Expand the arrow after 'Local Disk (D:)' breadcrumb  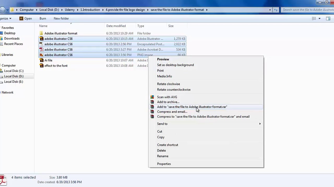coord(62,10)
